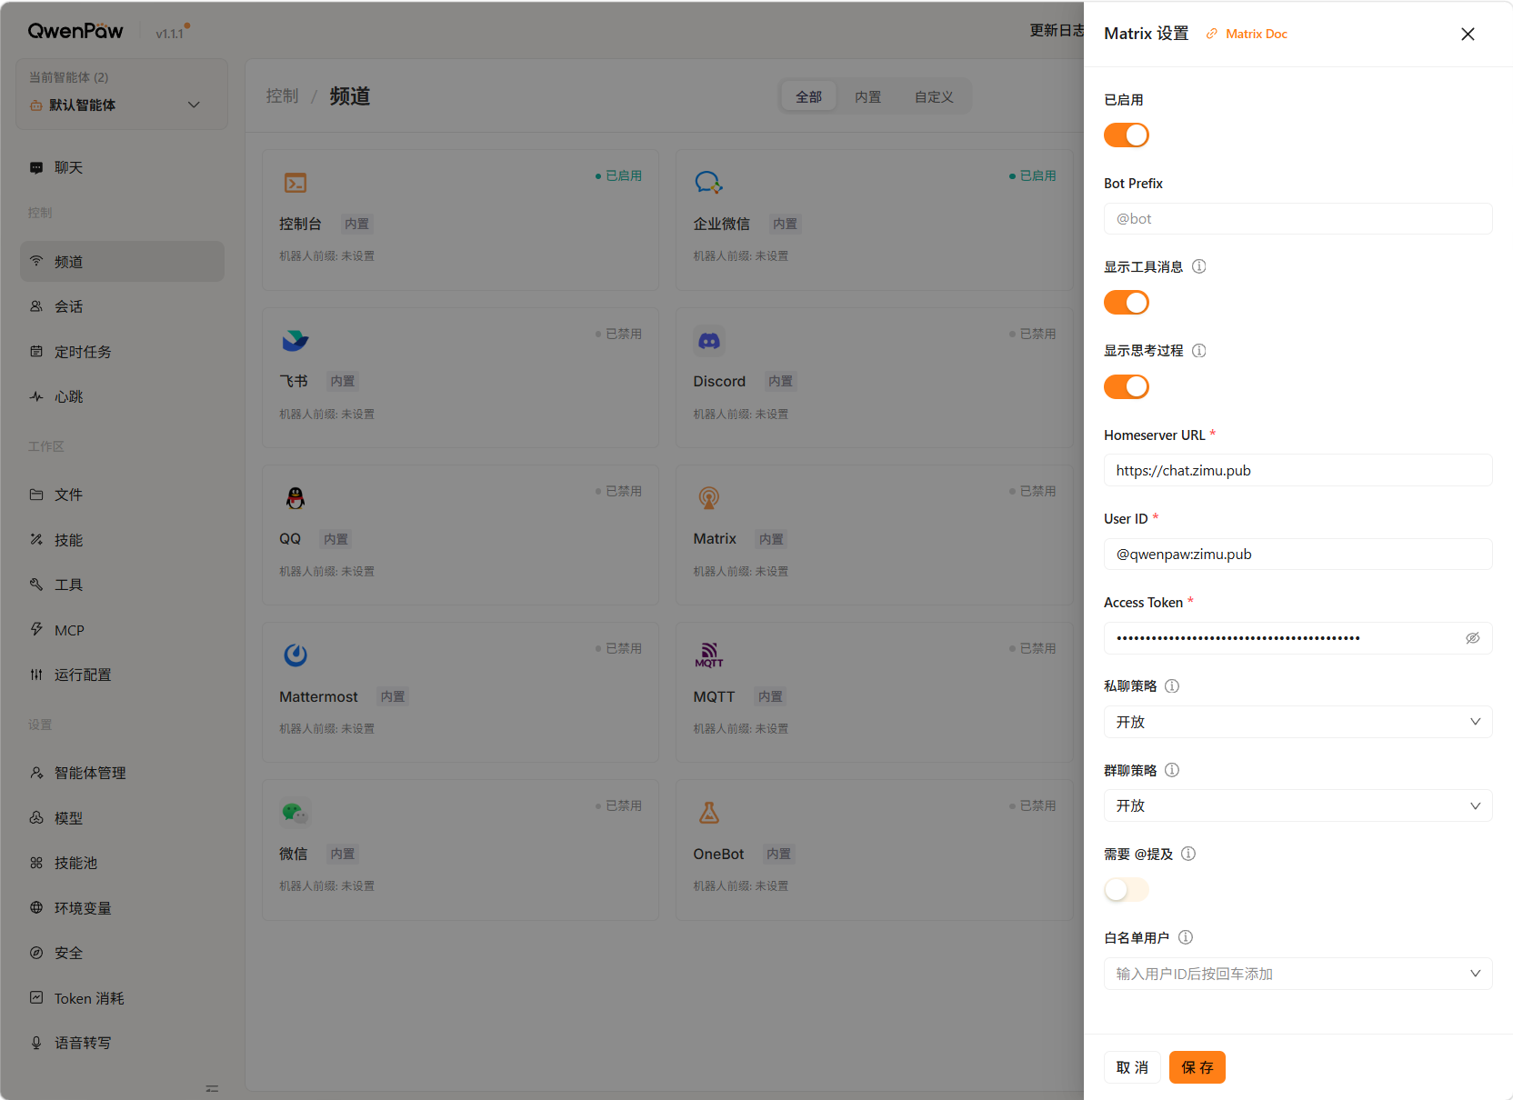This screenshot has height=1100, width=1513.
Task: Click the 语音转写 microphone sidebar icon
Action: 36,1043
